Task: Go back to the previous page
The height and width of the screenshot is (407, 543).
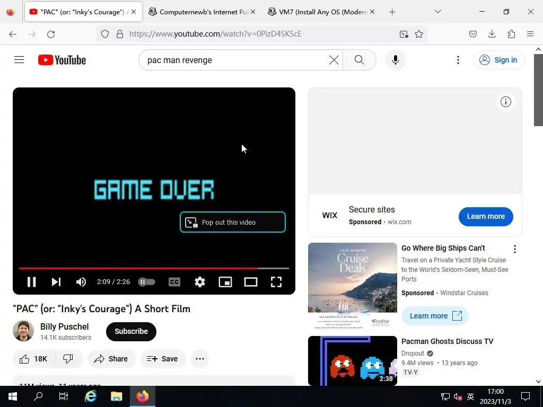Action: (13, 34)
